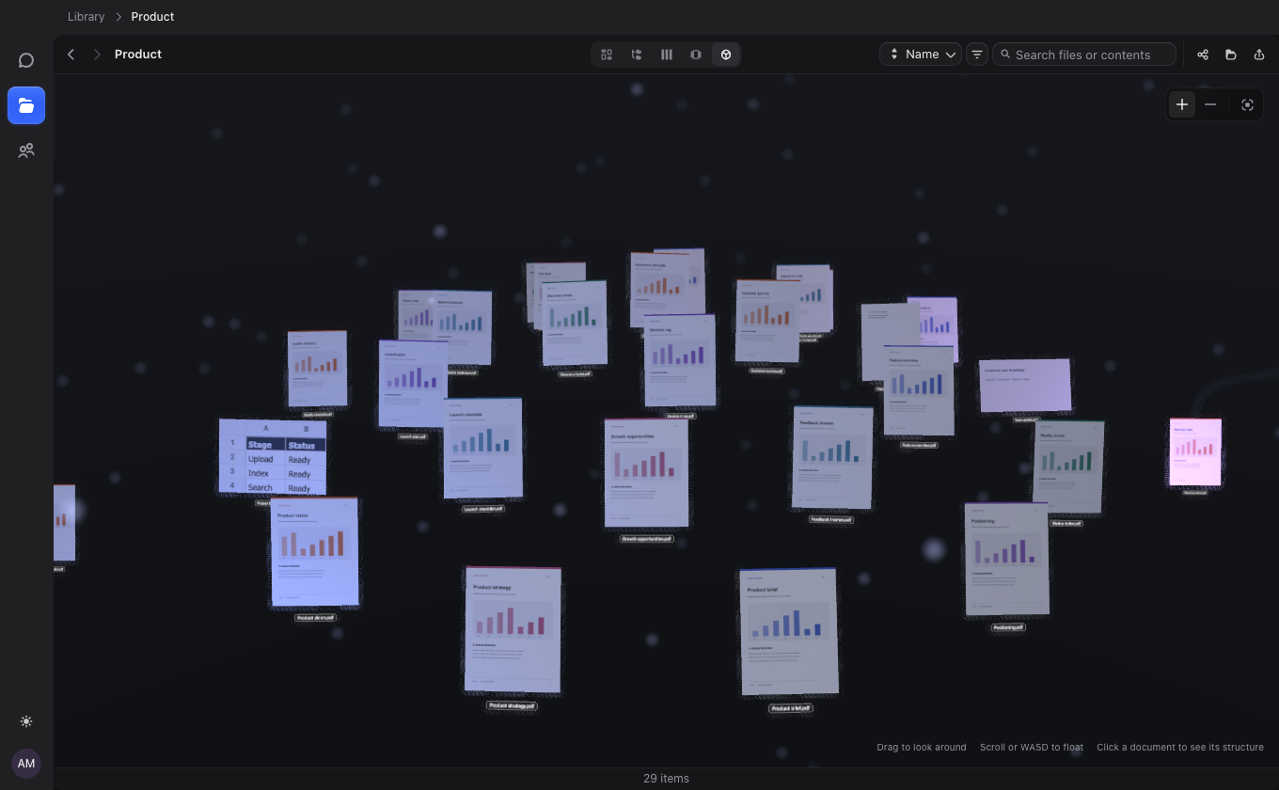Click the share graph icon in toolbar
Viewport: 1279px width, 790px height.
tap(1203, 55)
